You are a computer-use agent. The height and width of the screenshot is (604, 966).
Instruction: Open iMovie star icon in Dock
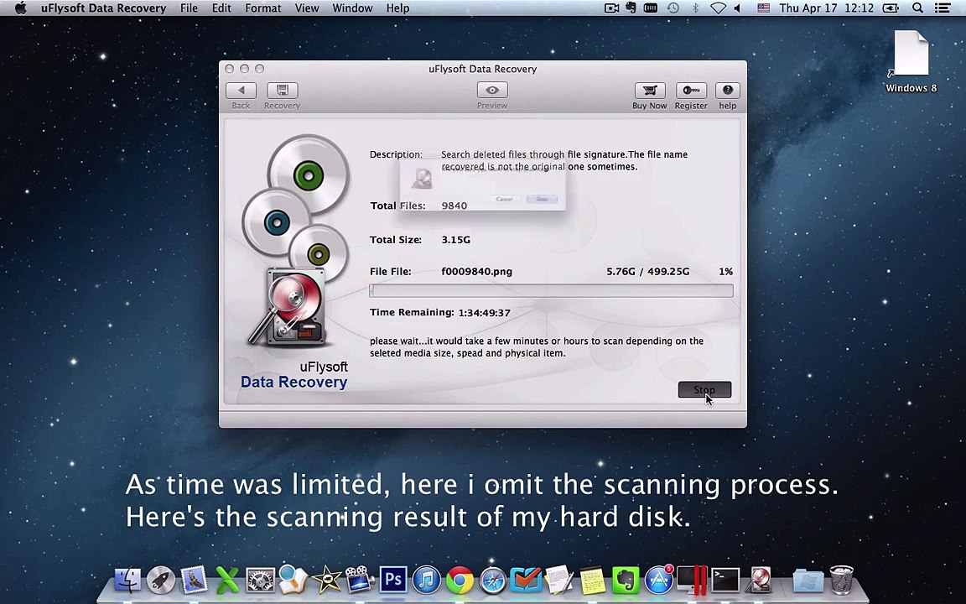coord(326,580)
